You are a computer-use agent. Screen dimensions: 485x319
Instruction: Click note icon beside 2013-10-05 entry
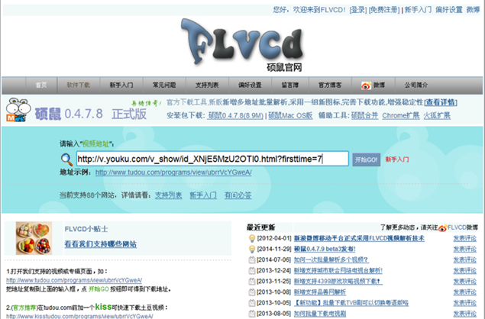pyautogui.click(x=252, y=303)
